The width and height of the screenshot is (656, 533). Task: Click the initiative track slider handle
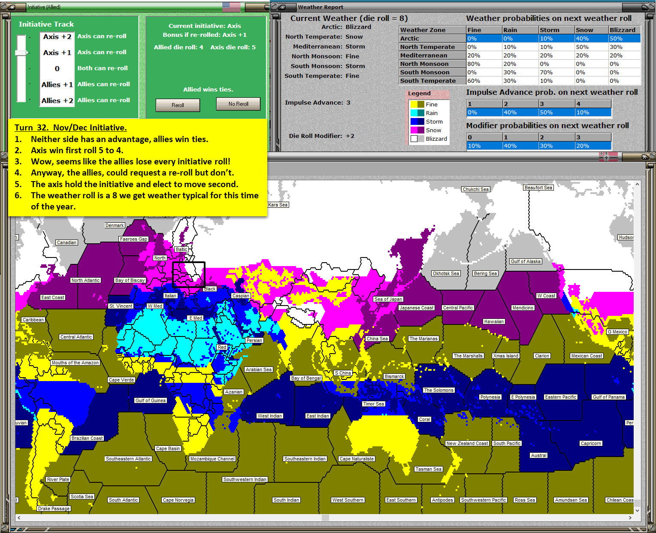coord(21,52)
